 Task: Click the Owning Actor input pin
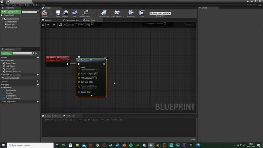[x=79, y=92]
